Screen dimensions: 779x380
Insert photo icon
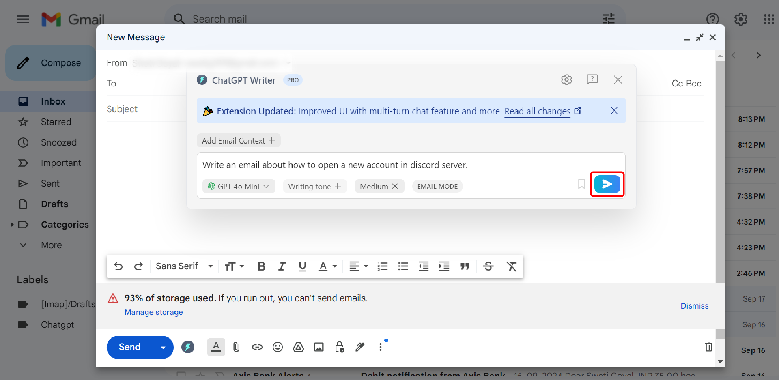coord(319,347)
